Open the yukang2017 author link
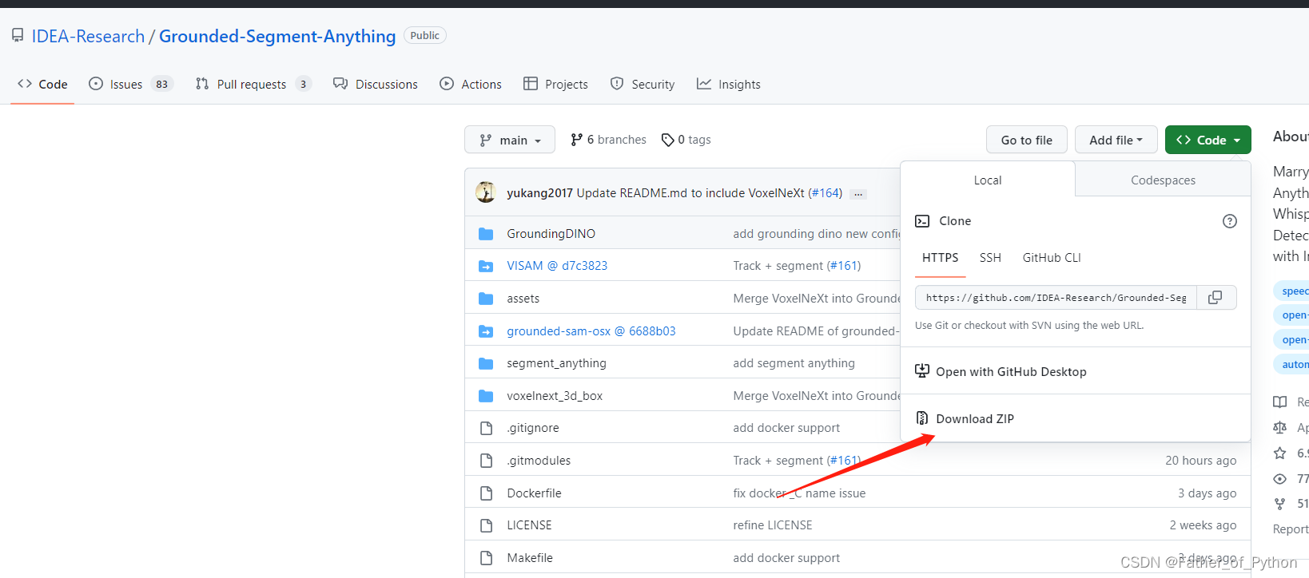1309x578 pixels. [539, 192]
